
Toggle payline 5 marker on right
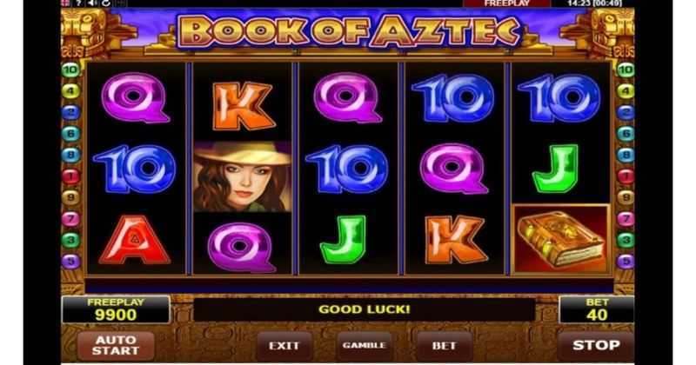(x=626, y=262)
